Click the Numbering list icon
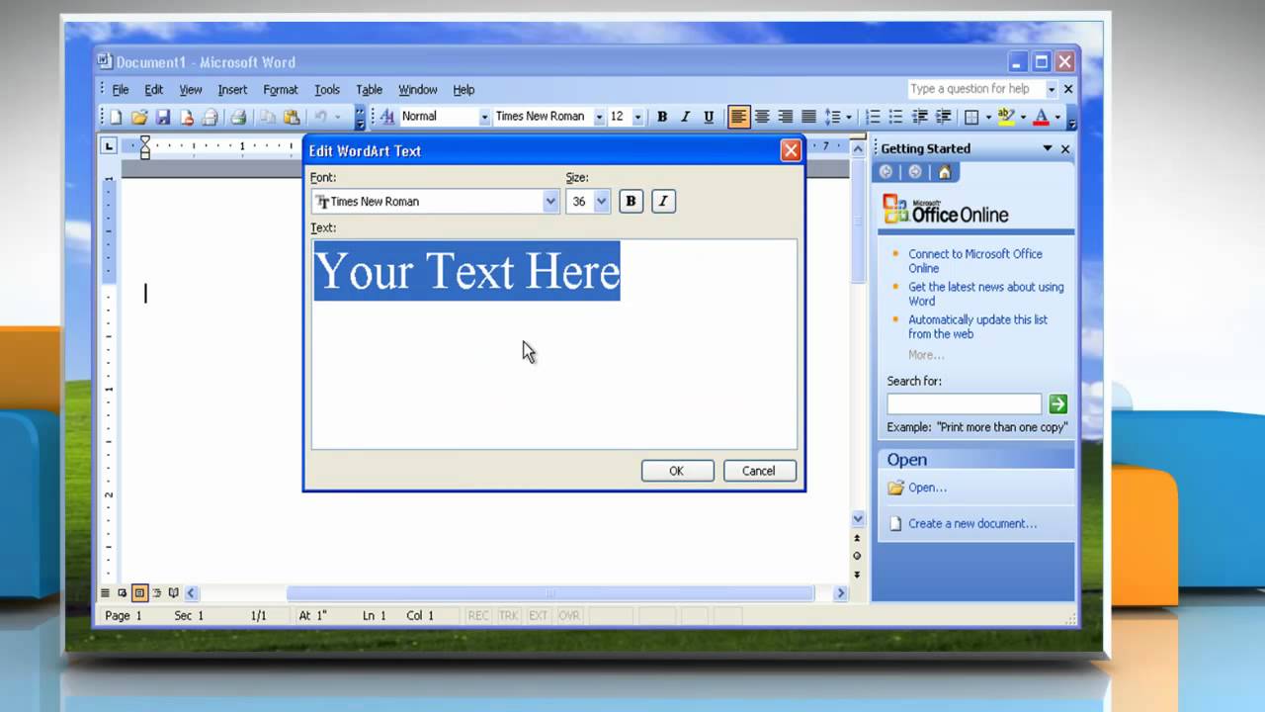 pyautogui.click(x=873, y=117)
